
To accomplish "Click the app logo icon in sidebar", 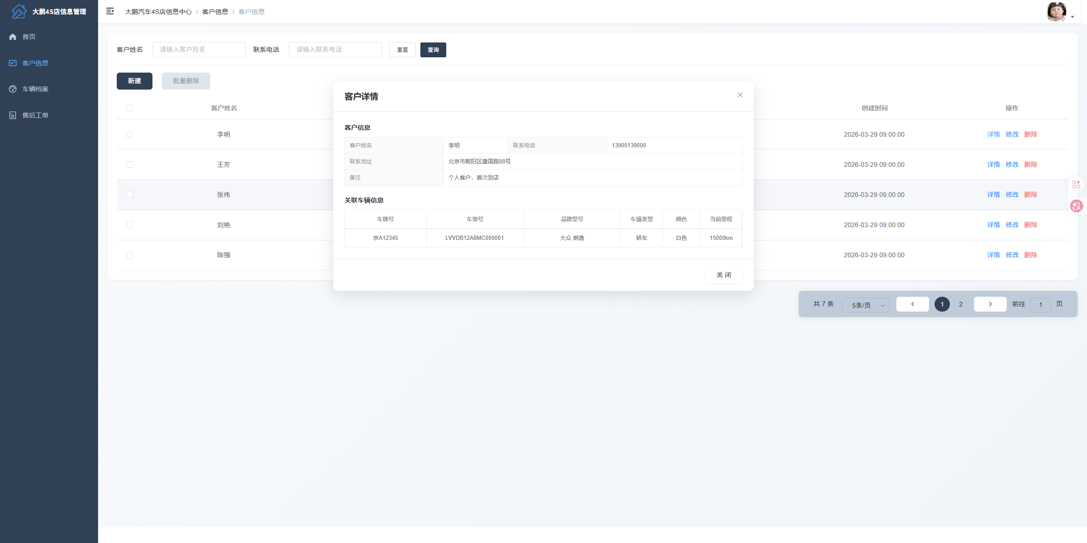I will tap(19, 11).
